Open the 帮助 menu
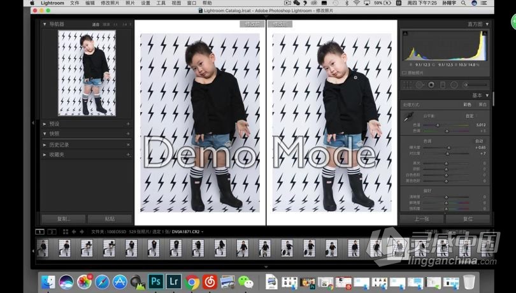 point(207,3)
